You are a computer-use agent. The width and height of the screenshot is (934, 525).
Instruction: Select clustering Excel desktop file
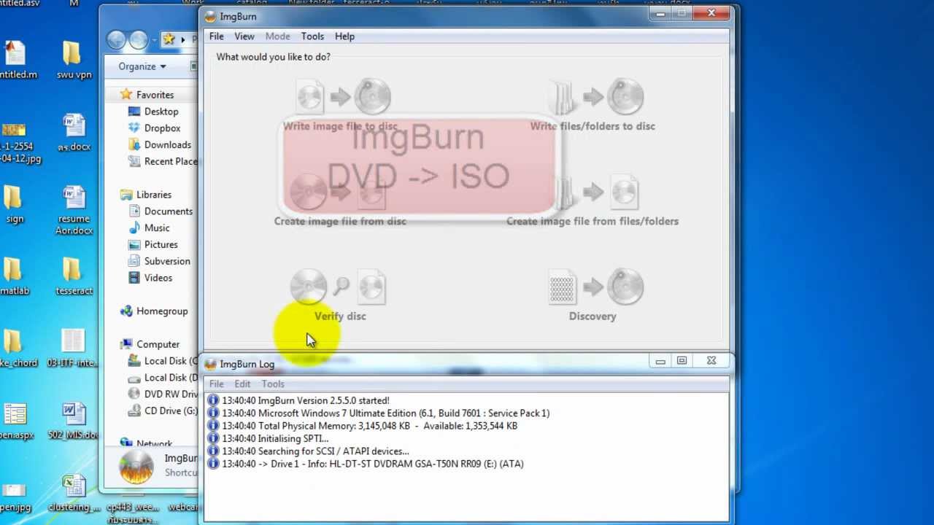[74, 494]
